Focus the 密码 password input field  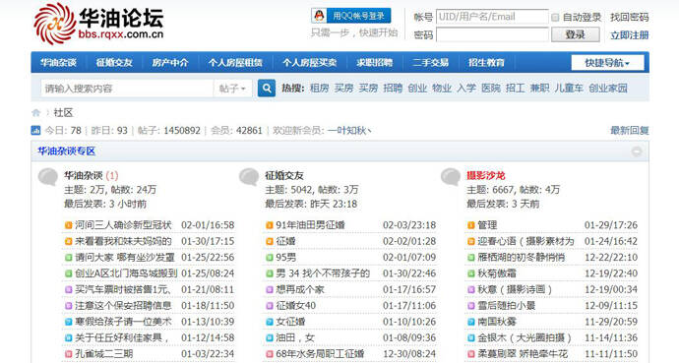pyautogui.click(x=492, y=34)
